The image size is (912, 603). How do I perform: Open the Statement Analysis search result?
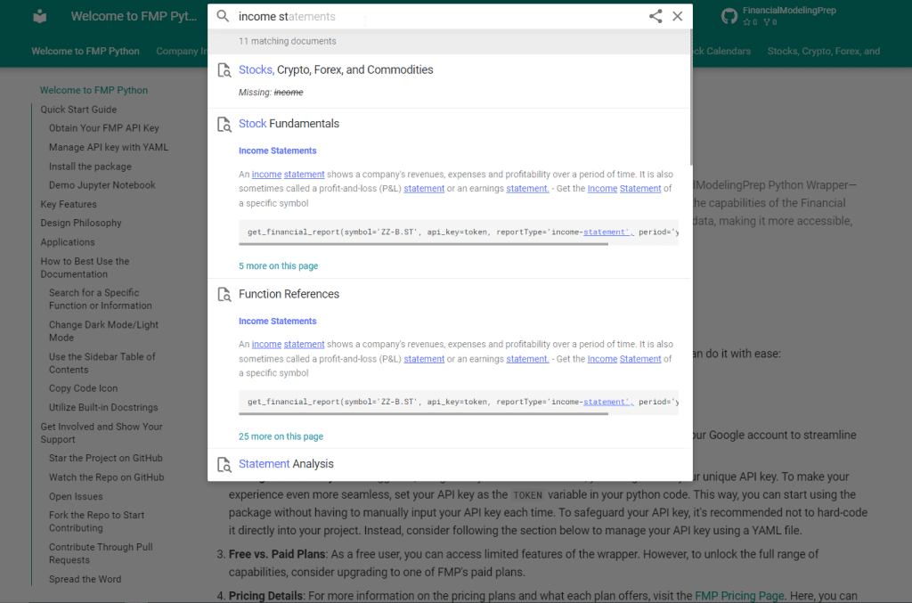pos(286,464)
